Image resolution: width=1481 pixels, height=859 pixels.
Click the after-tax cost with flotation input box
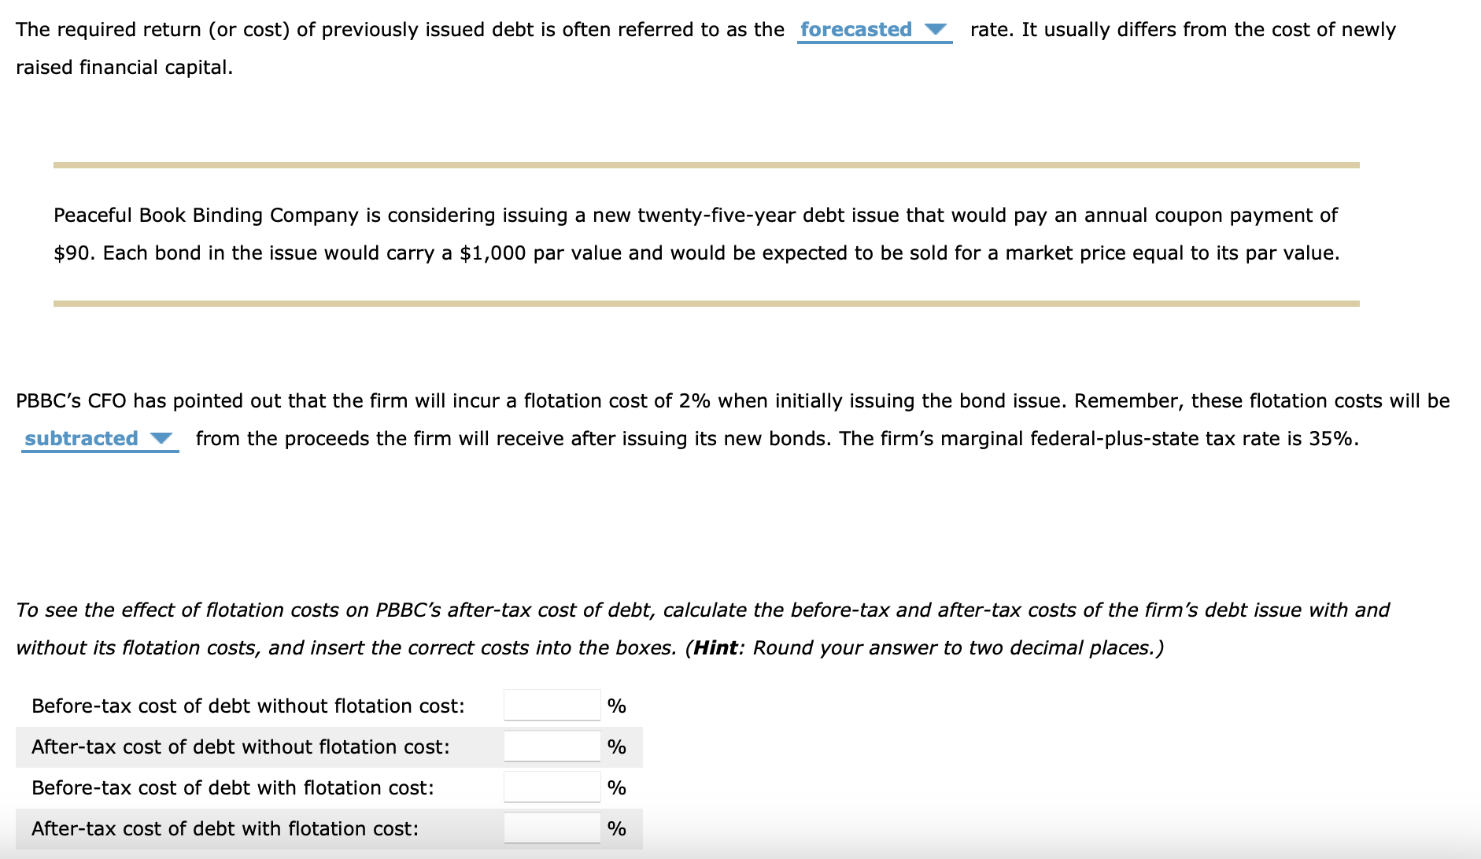(550, 828)
